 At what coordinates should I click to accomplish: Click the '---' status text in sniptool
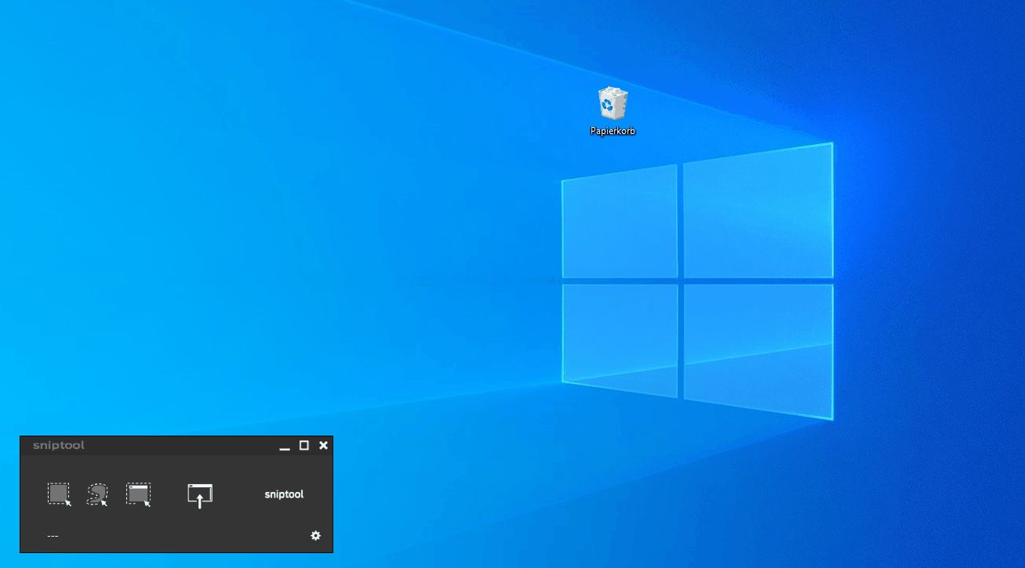coord(53,536)
